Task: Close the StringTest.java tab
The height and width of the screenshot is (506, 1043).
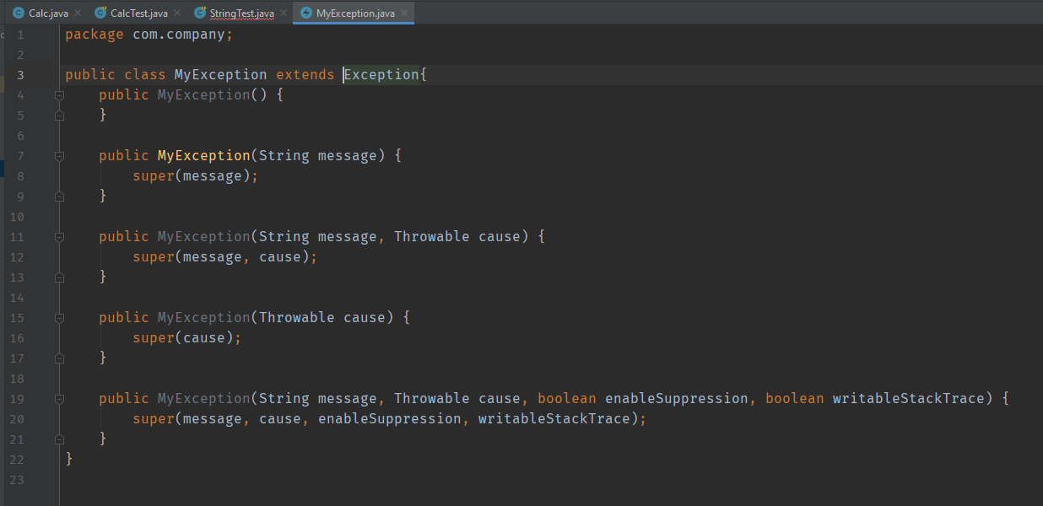Action: [283, 13]
